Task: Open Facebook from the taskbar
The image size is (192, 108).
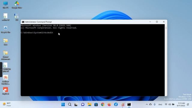Action: tap(116, 104)
